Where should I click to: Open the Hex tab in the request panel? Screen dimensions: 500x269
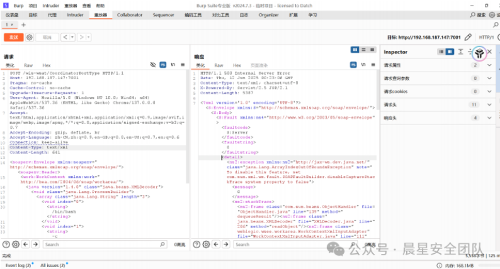click(x=47, y=65)
